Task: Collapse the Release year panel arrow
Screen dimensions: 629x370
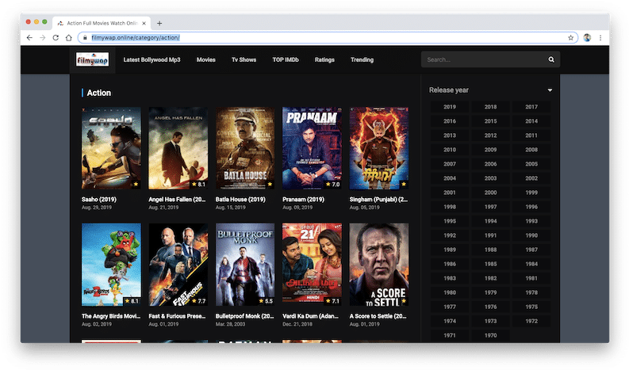Action: pyautogui.click(x=550, y=90)
